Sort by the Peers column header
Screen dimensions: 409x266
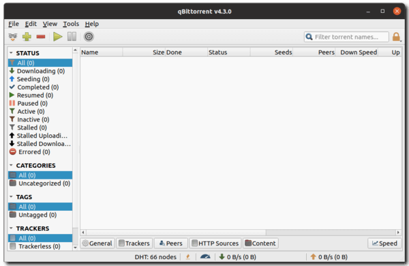tap(314, 53)
